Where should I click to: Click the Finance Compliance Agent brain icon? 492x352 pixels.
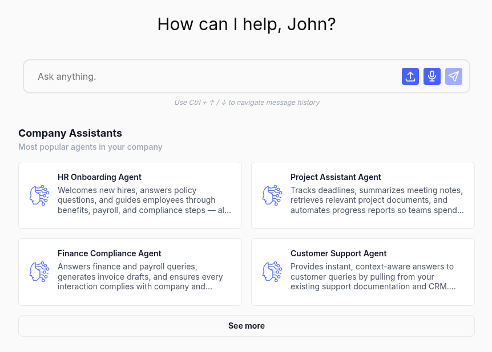coord(39,272)
